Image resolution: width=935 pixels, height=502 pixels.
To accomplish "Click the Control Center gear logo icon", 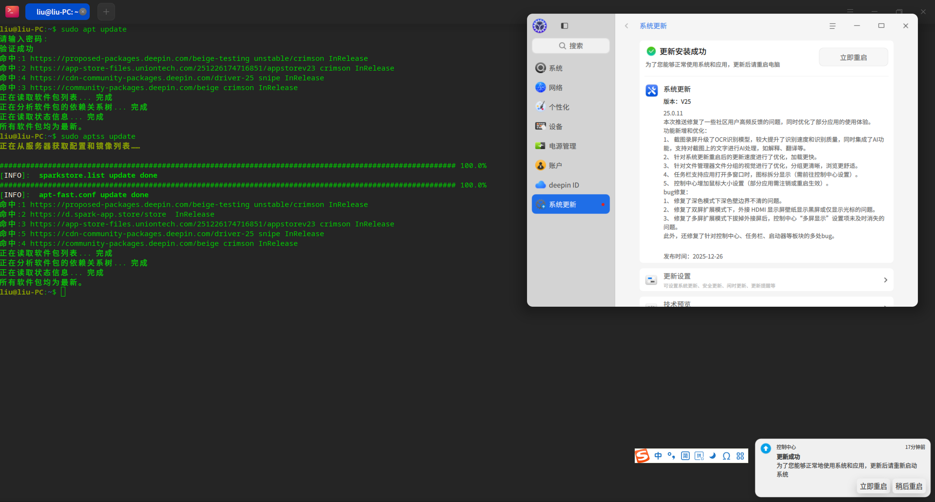I will pyautogui.click(x=540, y=26).
